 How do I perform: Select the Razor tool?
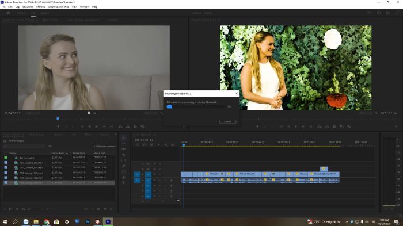(x=124, y=155)
